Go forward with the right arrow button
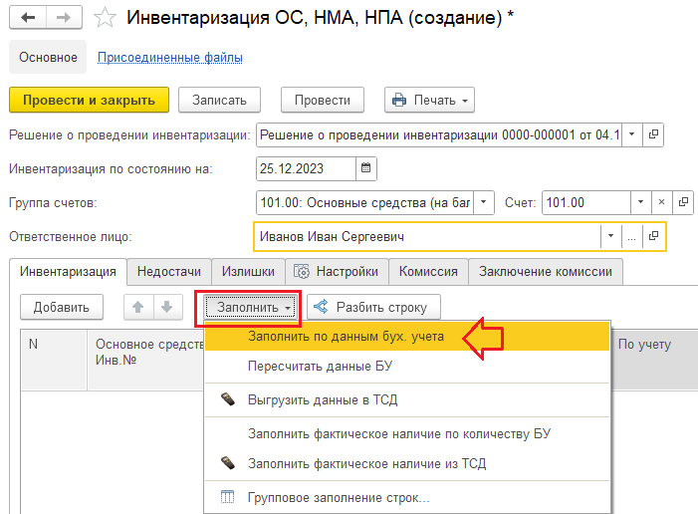The height and width of the screenshot is (514, 698). [64, 18]
